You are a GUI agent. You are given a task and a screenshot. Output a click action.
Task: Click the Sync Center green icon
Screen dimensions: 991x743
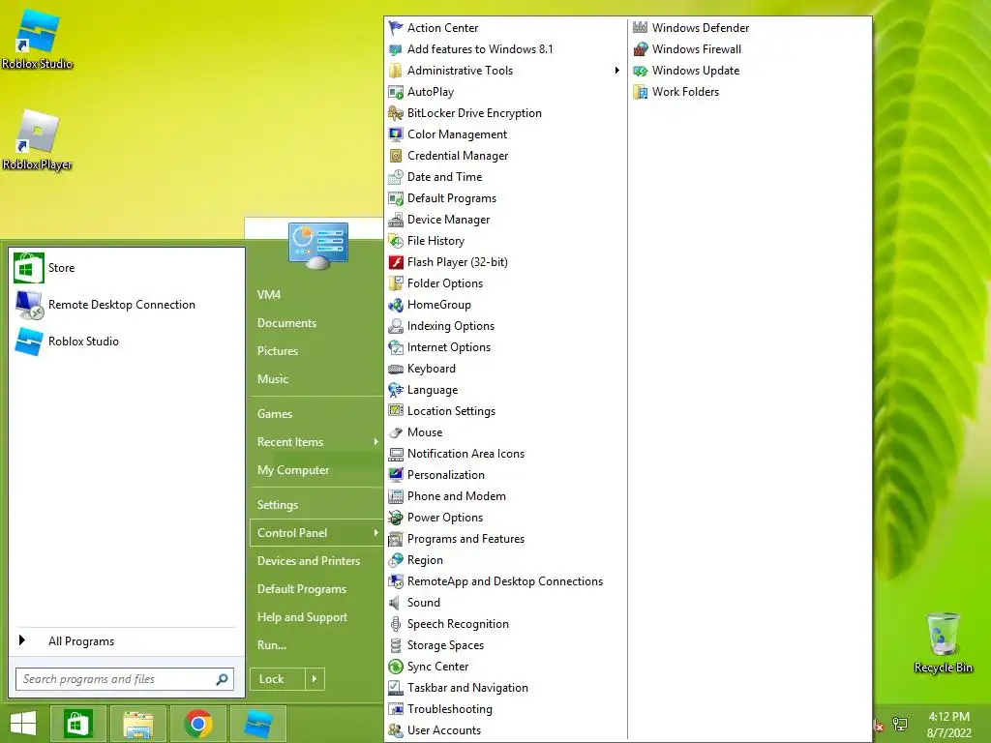point(396,667)
